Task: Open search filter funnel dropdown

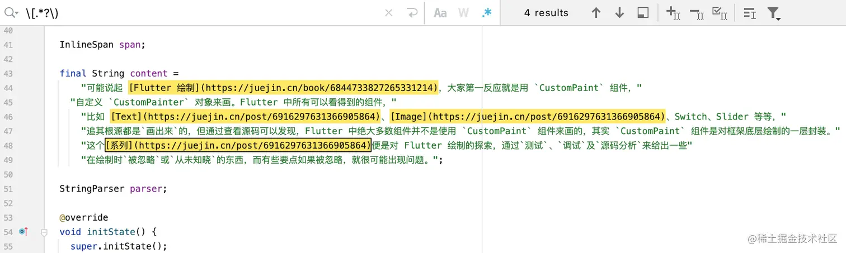Action: pos(773,13)
